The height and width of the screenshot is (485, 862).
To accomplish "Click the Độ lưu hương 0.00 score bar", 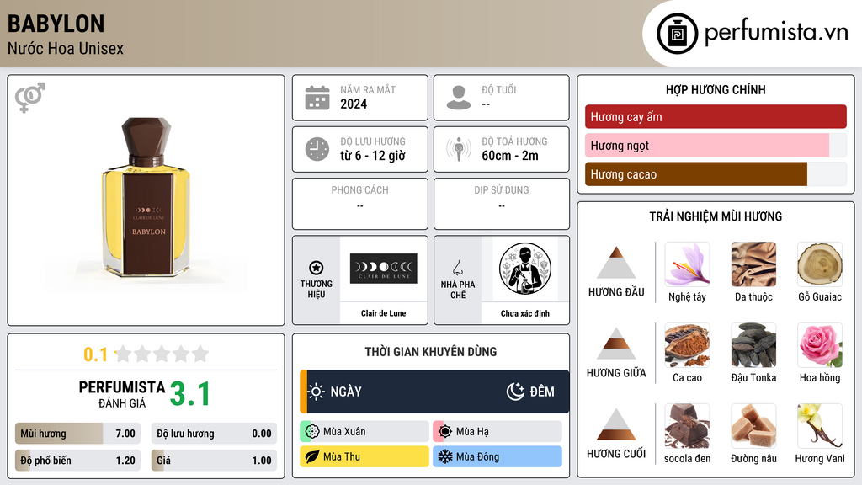I will tap(214, 434).
